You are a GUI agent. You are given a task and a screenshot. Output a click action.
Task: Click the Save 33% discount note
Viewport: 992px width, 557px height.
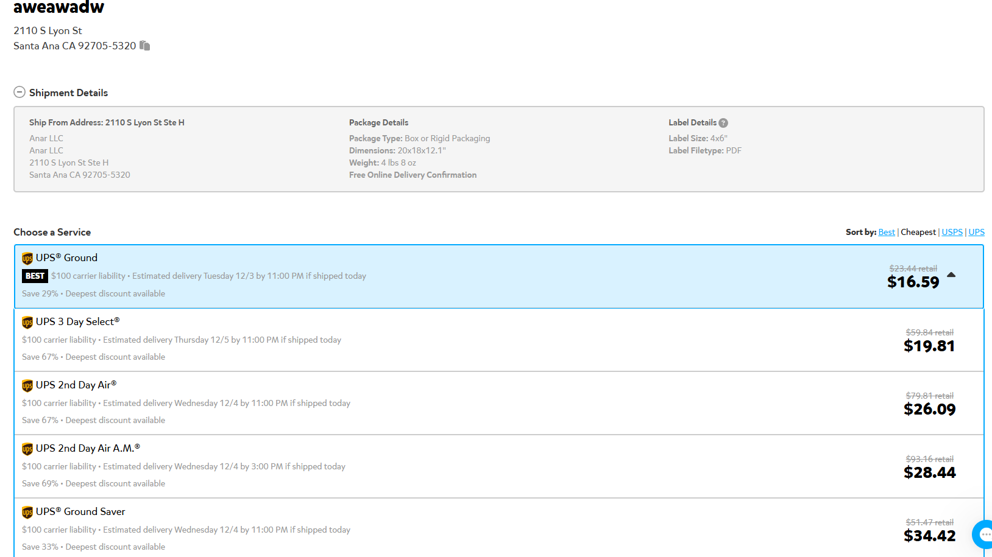93,547
